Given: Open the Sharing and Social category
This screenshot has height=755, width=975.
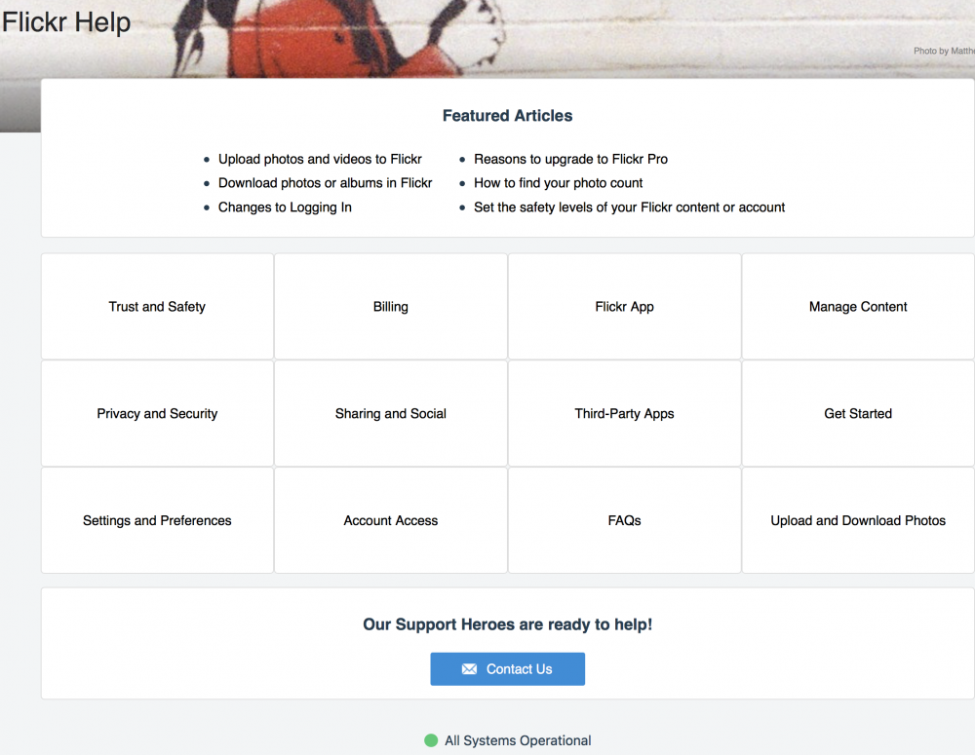Looking at the screenshot, I should pyautogui.click(x=391, y=413).
